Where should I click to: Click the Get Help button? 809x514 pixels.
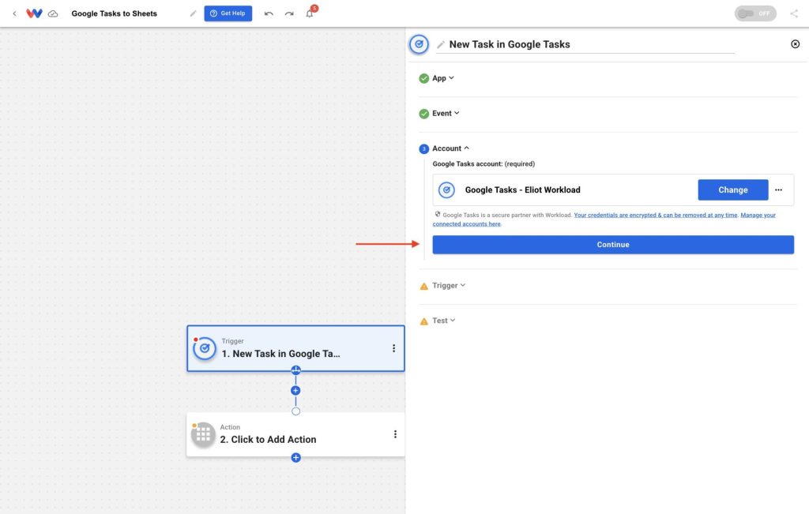(228, 13)
